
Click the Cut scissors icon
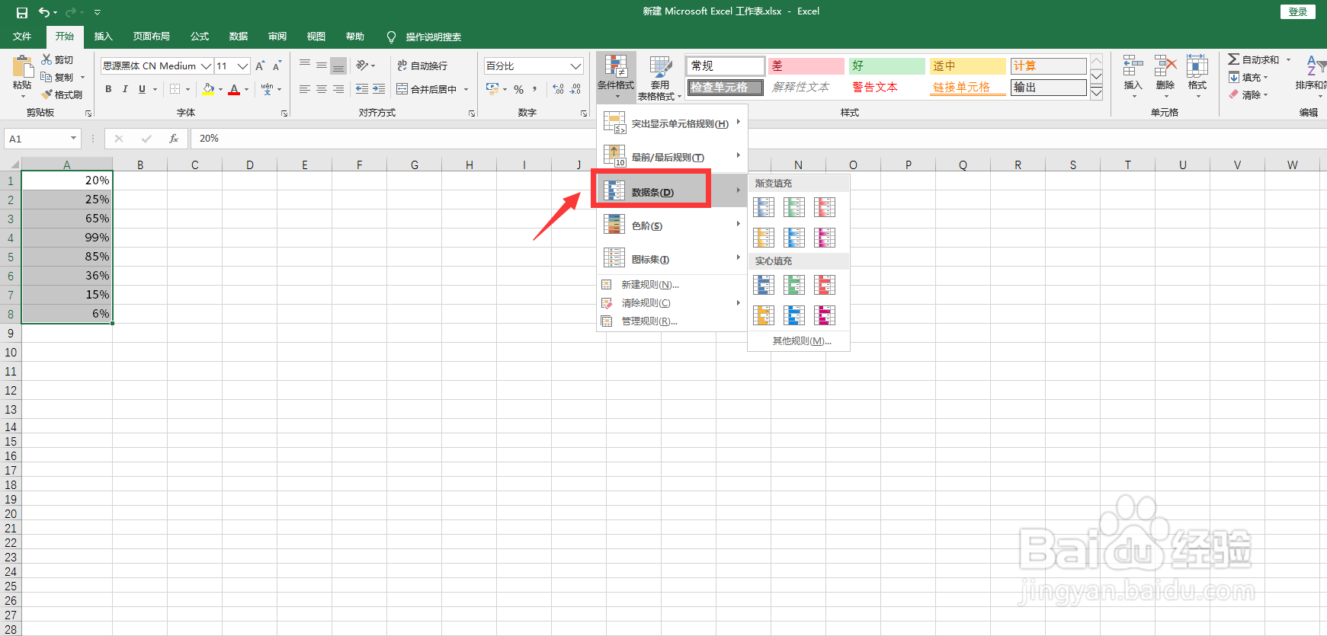coord(46,59)
